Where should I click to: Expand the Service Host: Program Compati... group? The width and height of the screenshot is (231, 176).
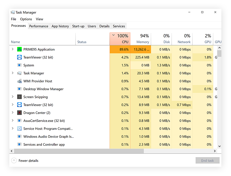coord(13,128)
